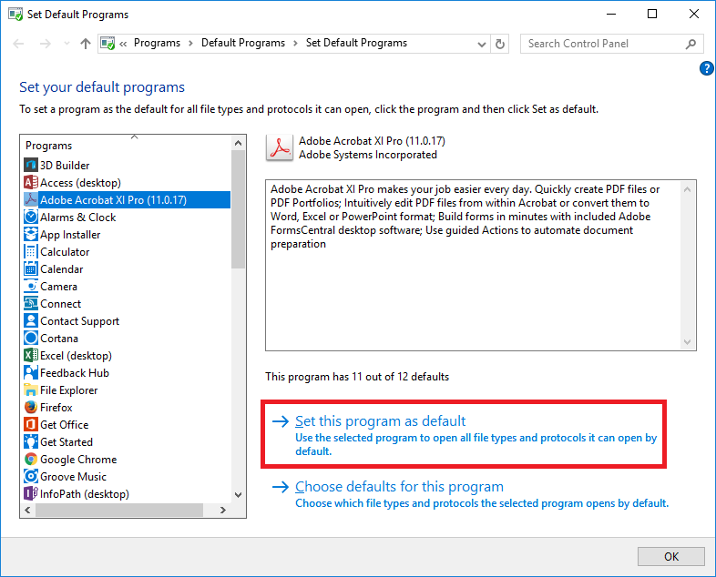Click the Cortana circle icon
716x577 pixels.
pyautogui.click(x=31, y=338)
